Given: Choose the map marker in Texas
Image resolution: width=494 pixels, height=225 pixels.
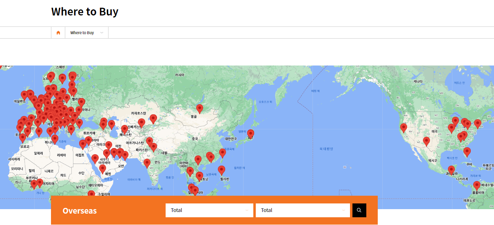Looking at the screenshot, I should coord(426,141).
